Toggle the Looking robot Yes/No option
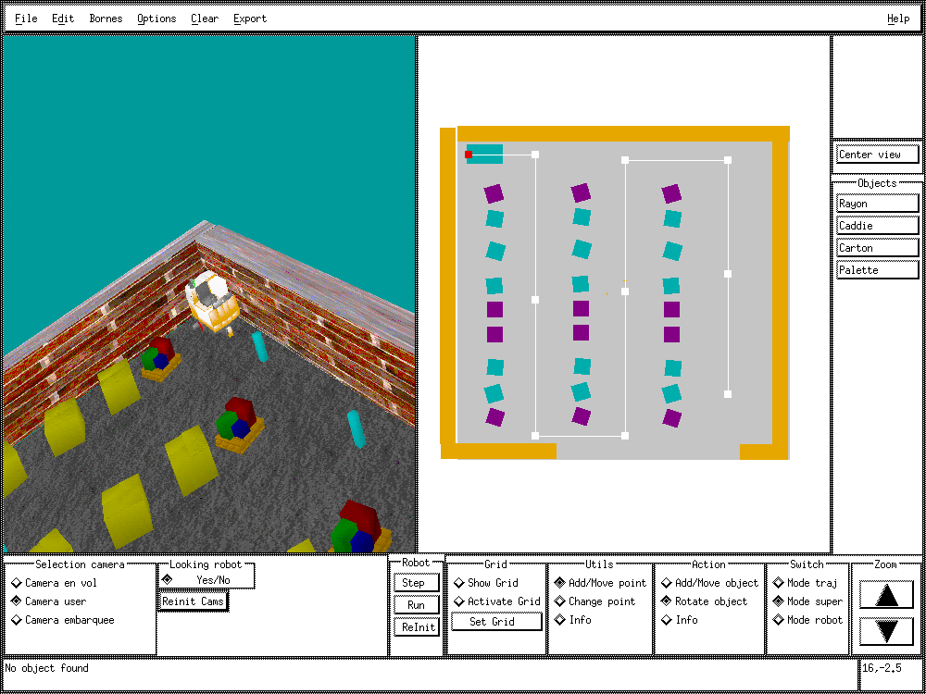The height and width of the screenshot is (694, 926). (x=168, y=579)
